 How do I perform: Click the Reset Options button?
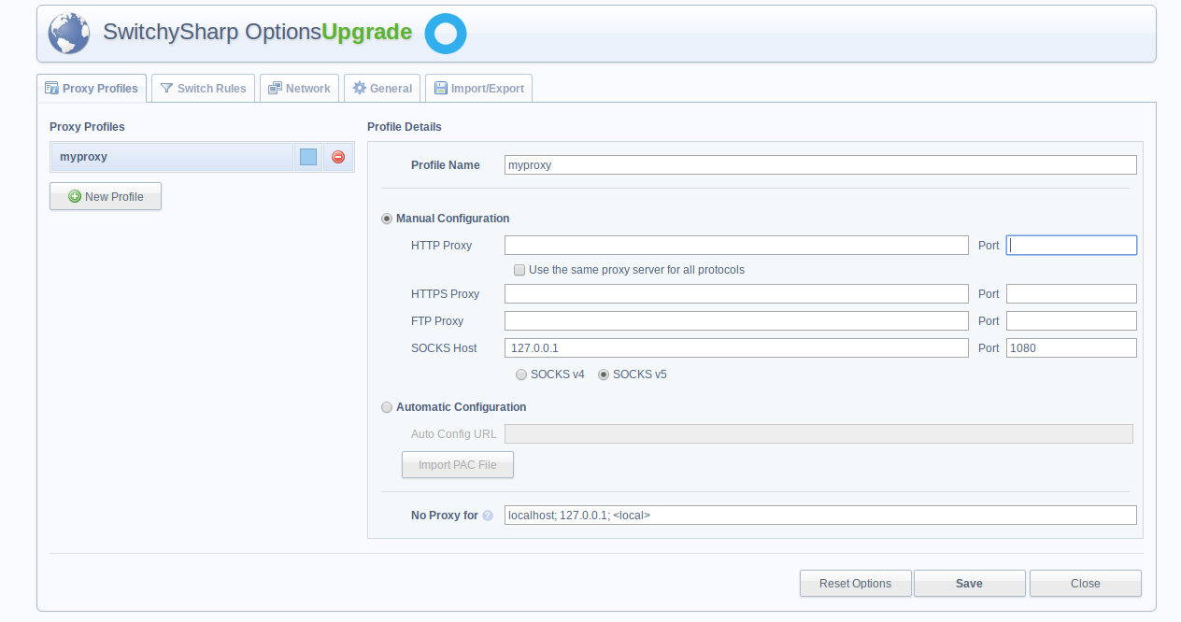pos(856,584)
